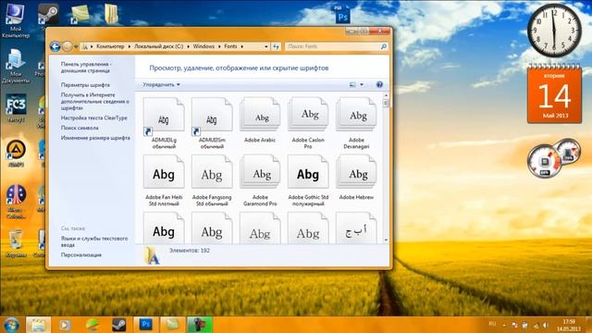Click the Поиск: Fonts search field

click(x=337, y=46)
